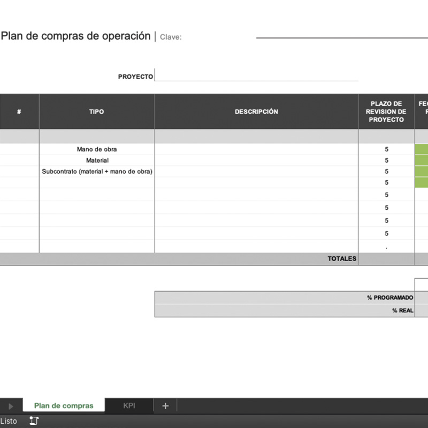The image size is (428, 428).
Task: Click the PROYECTO input field
Action: (x=256, y=76)
